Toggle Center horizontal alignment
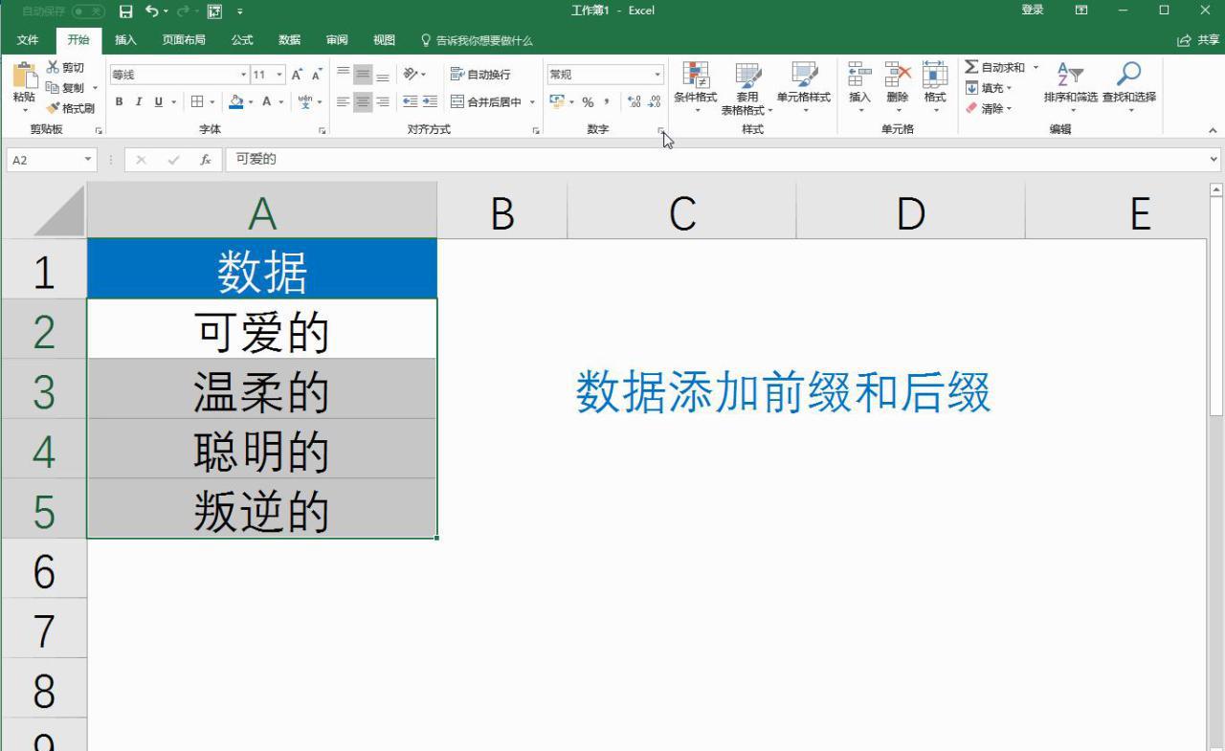 pyautogui.click(x=363, y=101)
